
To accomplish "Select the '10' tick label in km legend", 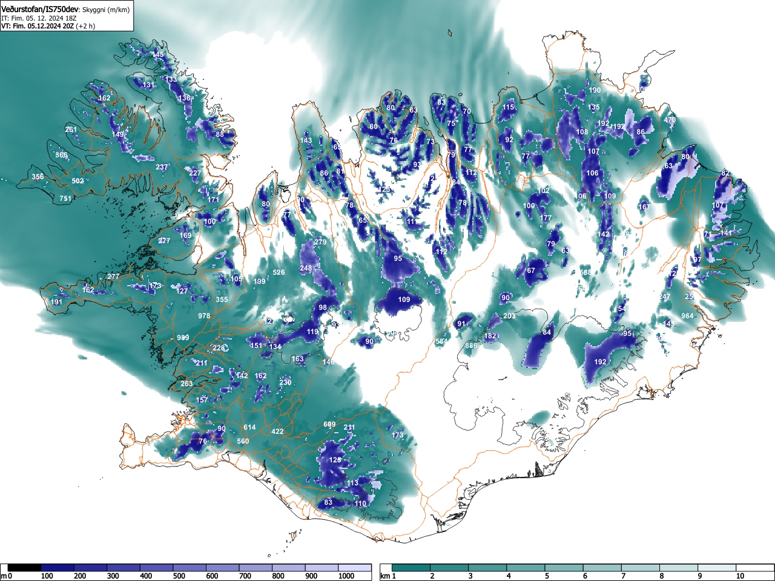I will pyautogui.click(x=739, y=576).
